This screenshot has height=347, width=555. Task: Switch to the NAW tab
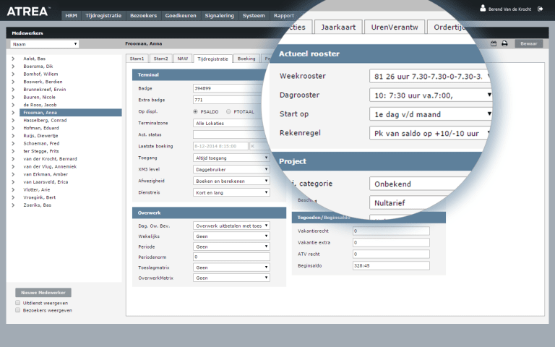pyautogui.click(x=183, y=59)
